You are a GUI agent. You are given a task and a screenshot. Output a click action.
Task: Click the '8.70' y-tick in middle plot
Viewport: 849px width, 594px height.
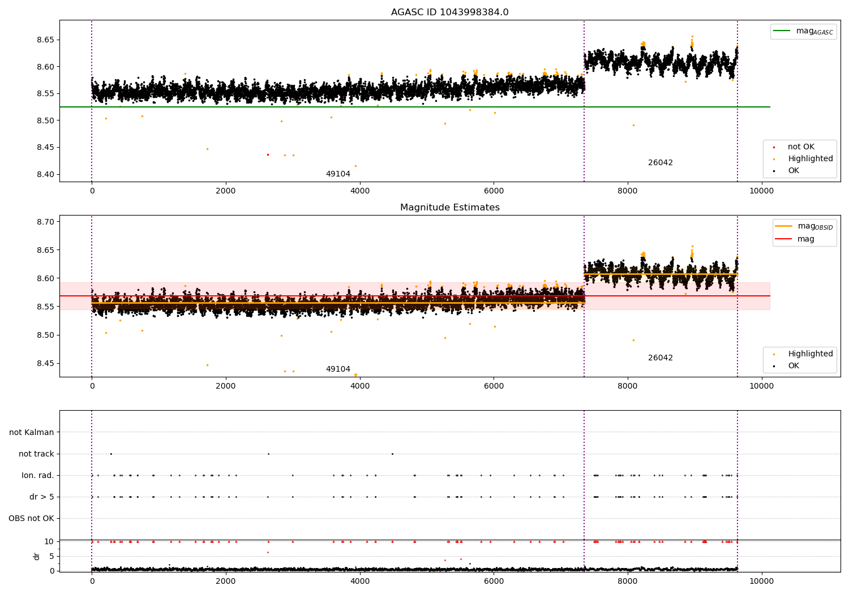[x=46, y=222]
